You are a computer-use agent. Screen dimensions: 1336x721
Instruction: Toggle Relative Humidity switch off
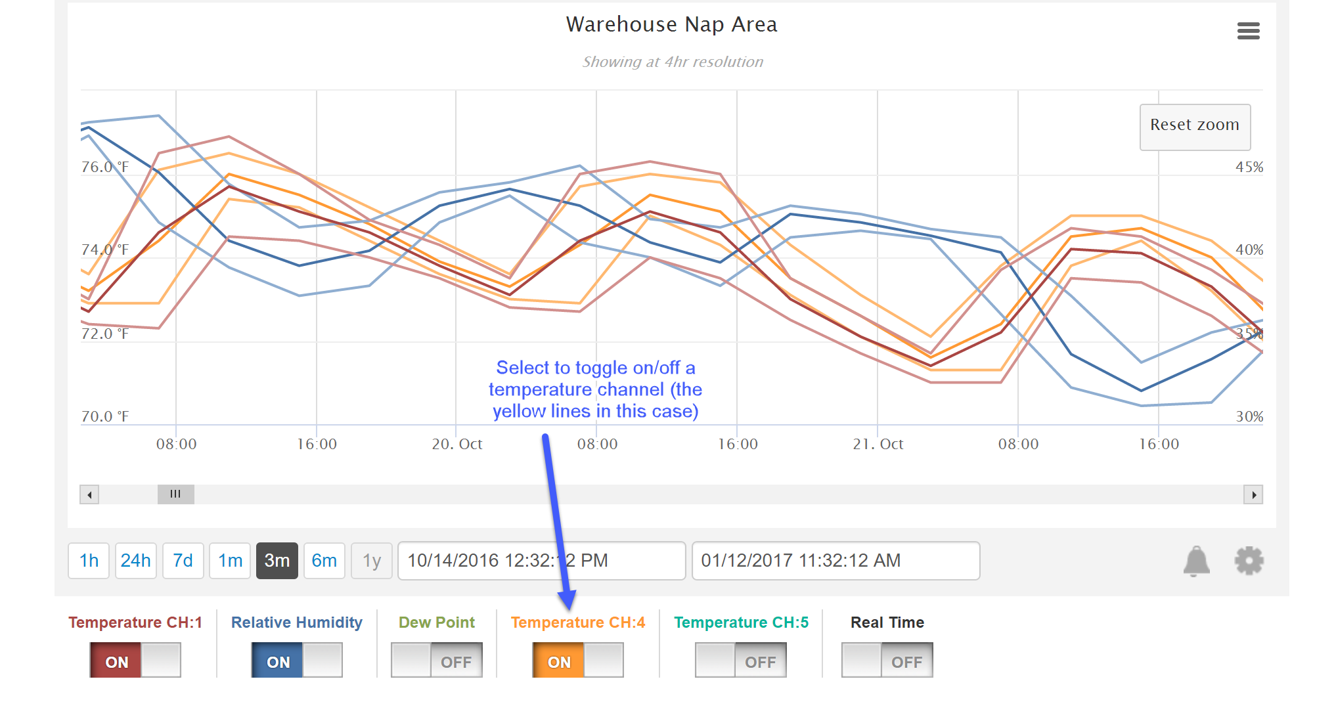297,660
